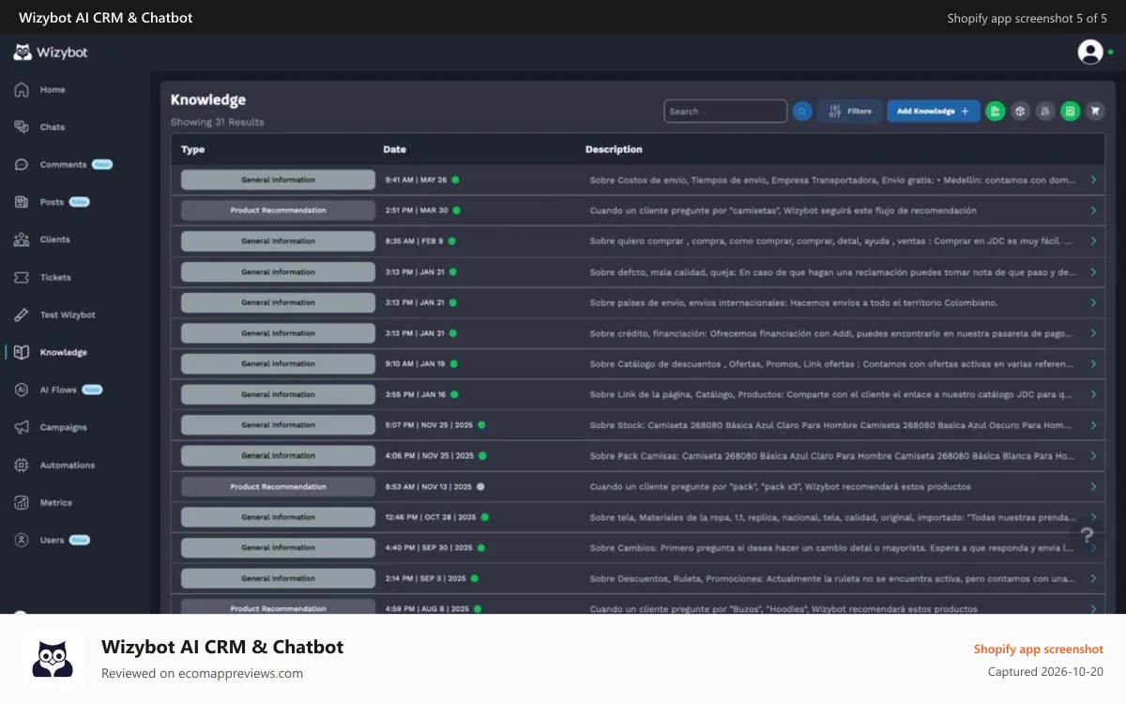1126x704 pixels.
Task: Click the "pack x3" recommendation description
Action: pos(780,487)
